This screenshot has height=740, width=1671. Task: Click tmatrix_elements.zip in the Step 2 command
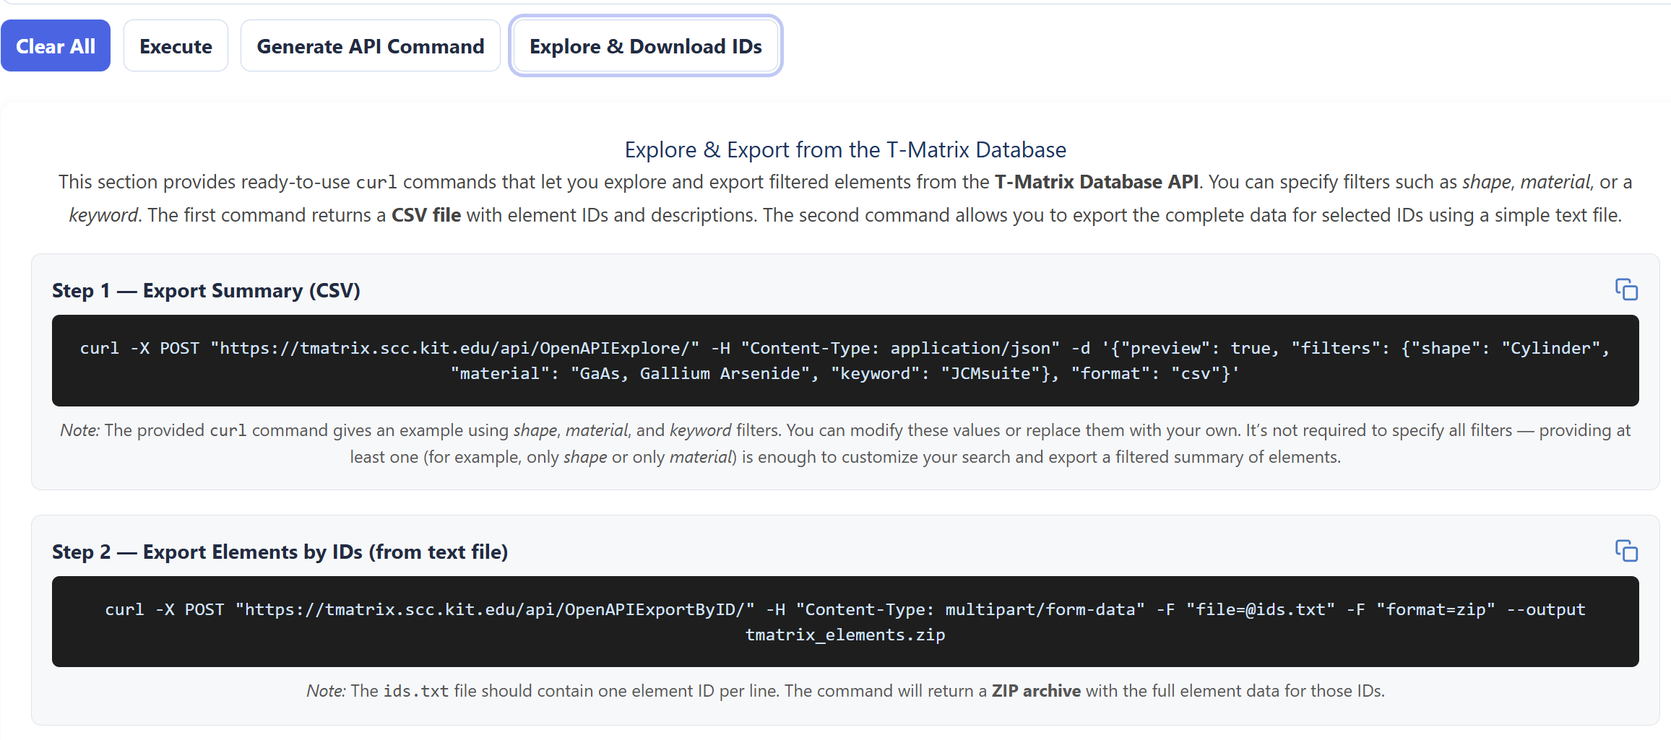point(845,635)
